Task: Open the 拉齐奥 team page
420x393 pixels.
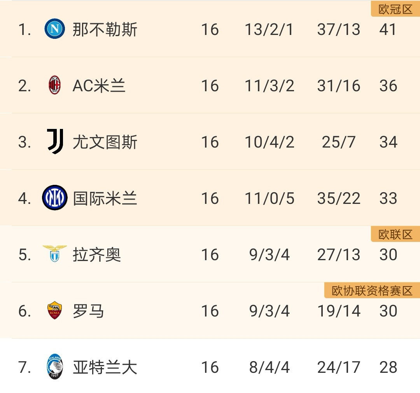Action: click(x=97, y=255)
